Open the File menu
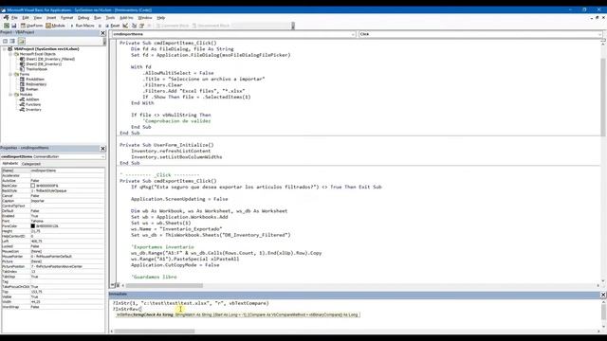This screenshot has height=341, width=607. point(14,18)
